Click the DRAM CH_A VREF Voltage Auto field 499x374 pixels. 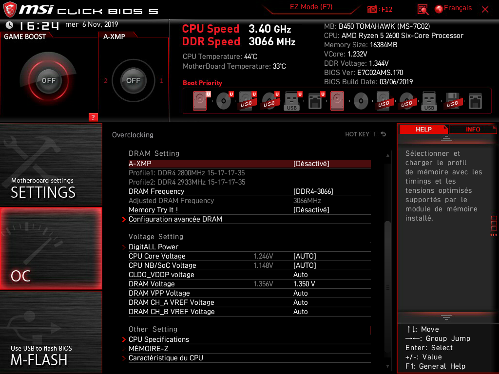[x=300, y=302]
